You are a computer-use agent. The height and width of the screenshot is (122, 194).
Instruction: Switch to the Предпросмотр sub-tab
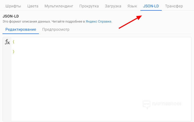tap(56, 29)
